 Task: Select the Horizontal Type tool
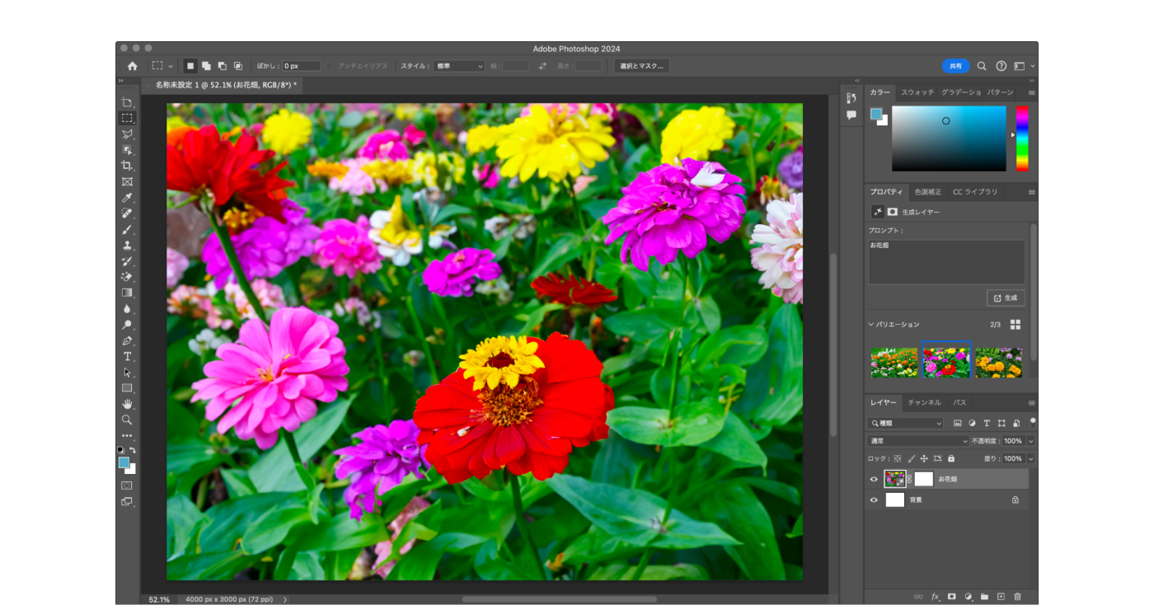coord(127,356)
